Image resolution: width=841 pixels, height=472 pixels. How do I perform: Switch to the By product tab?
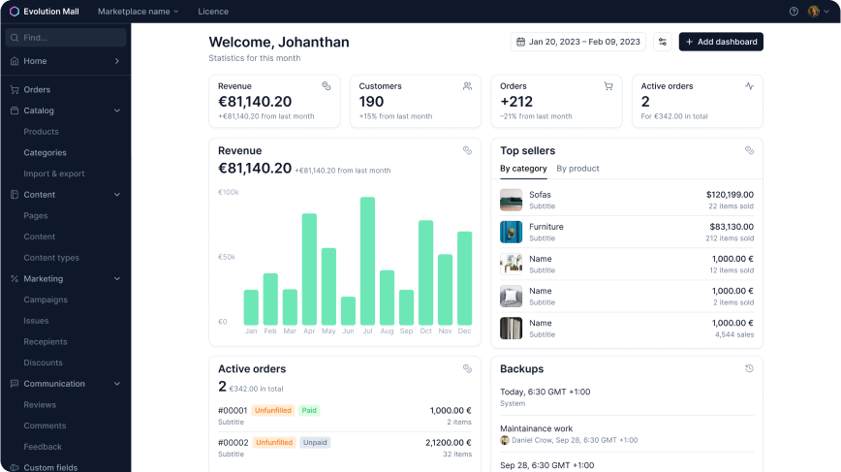(x=577, y=169)
